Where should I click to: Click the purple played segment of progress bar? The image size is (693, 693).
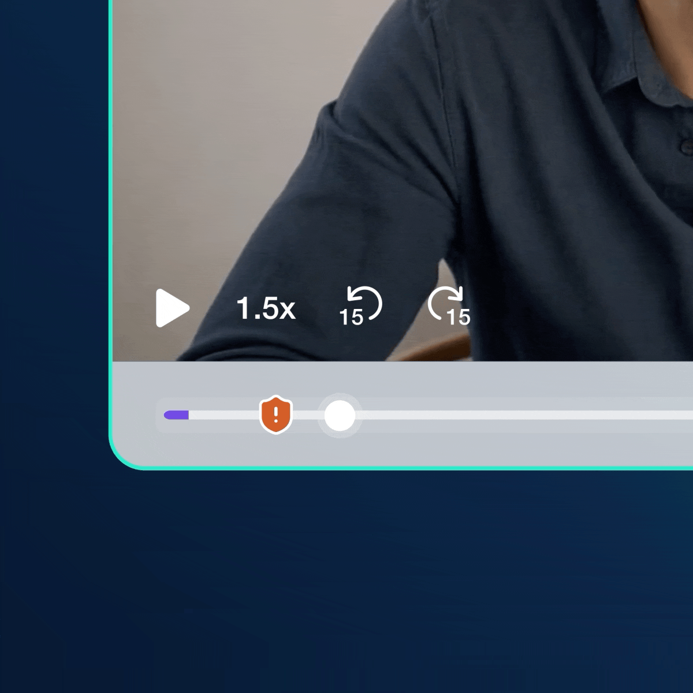pos(176,415)
